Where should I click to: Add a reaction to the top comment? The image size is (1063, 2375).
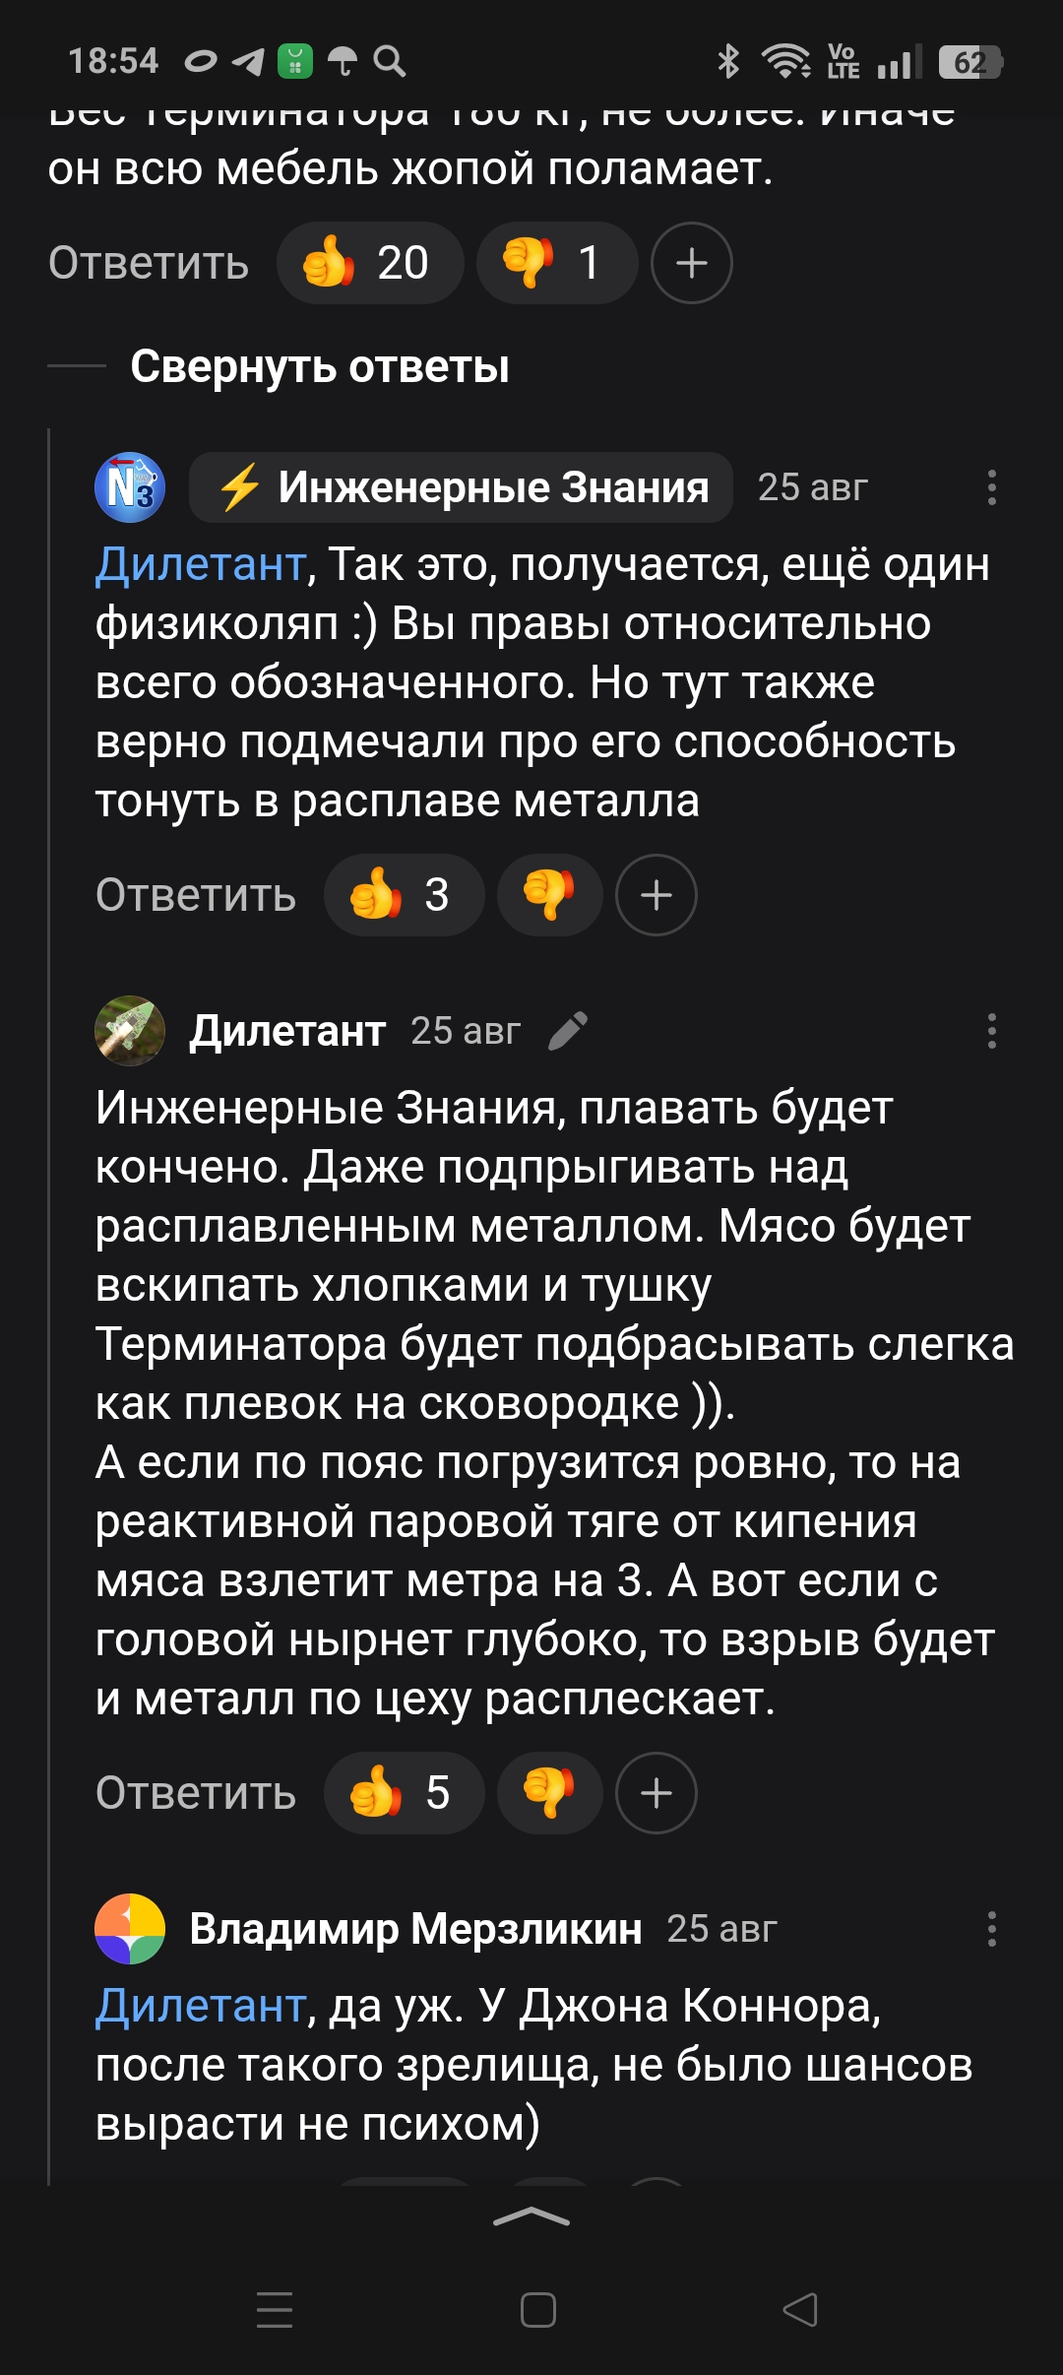tap(691, 263)
